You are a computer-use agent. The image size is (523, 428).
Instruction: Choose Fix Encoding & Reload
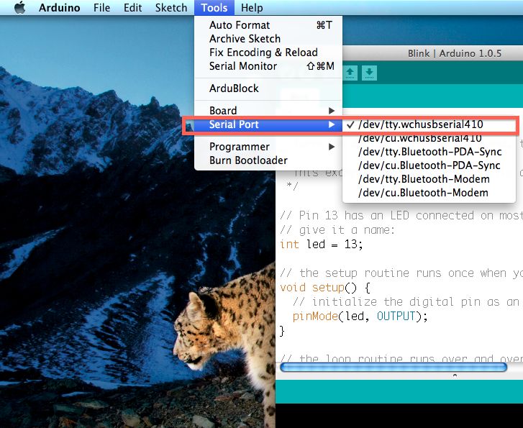coord(268,53)
